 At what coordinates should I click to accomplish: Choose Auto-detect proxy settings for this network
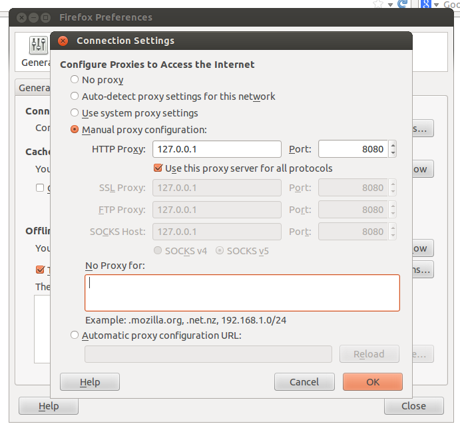(75, 97)
